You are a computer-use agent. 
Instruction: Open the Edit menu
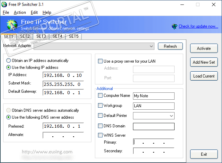pyautogui.click(x=34, y=12)
